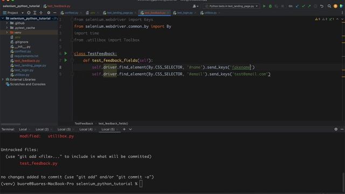Open Search Everywhere magnifier icon
This screenshot has width=345, height=194.
(x=329, y=6)
